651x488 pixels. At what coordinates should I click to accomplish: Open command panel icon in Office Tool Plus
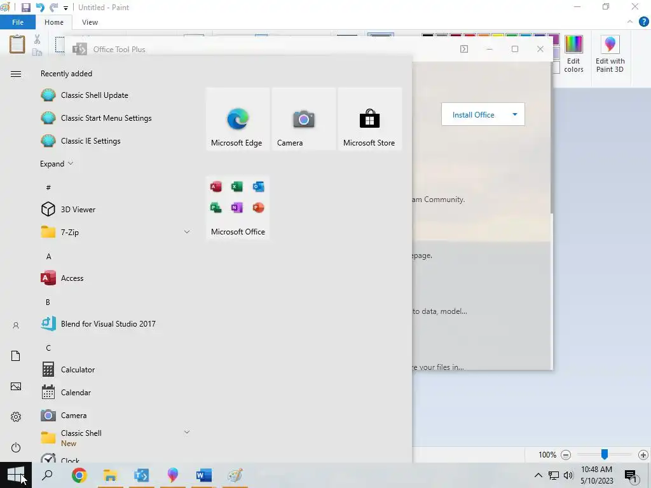(x=464, y=49)
